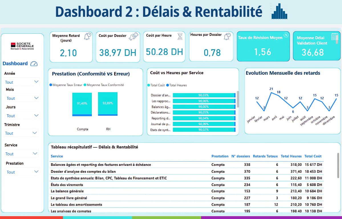Image resolution: width=342 pixels, height=219 pixels.
Task: Open the Mois filter dropdown
Action: point(23,98)
